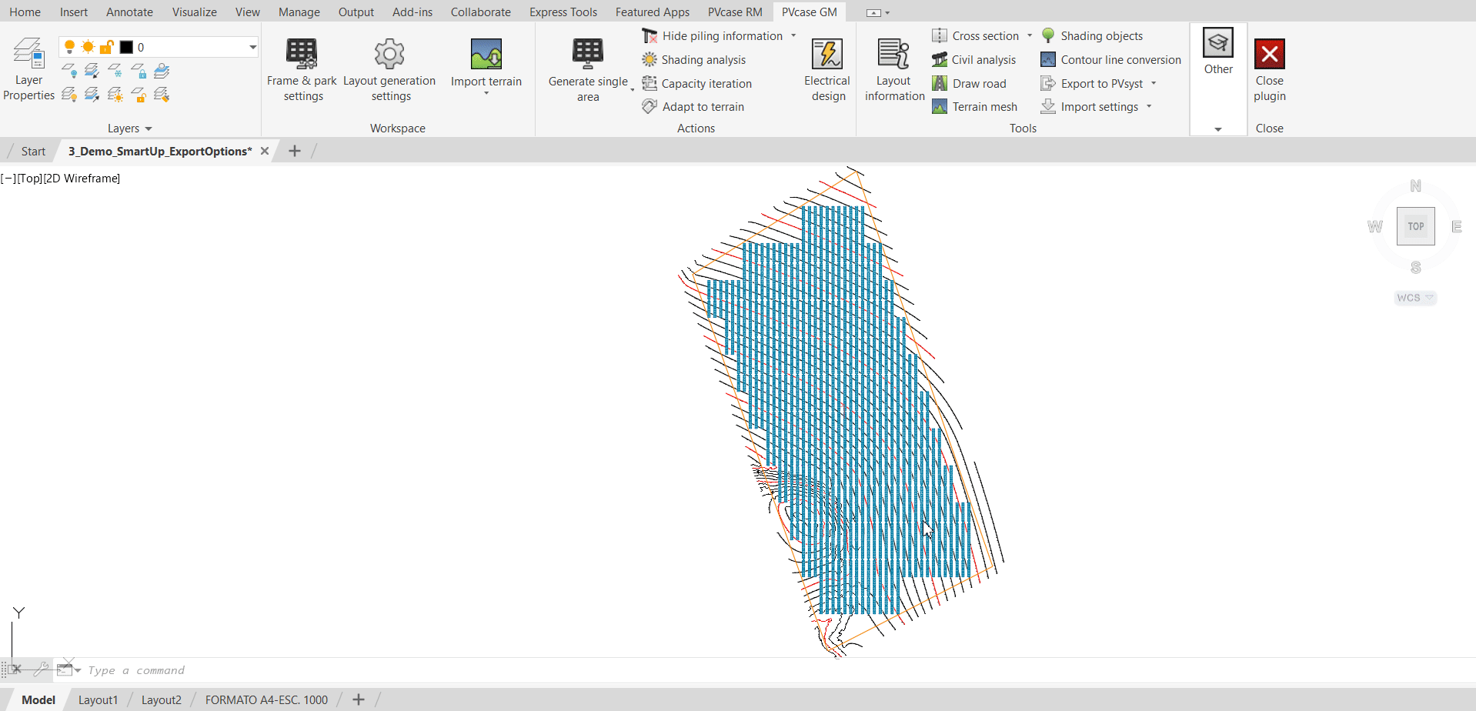1476x711 pixels.
Task: Toggle the layer lock padlock icon
Action: [x=107, y=47]
